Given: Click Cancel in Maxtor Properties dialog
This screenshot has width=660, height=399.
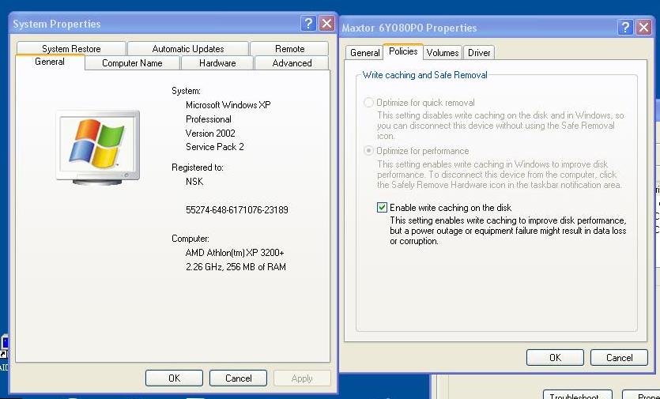Looking at the screenshot, I should pos(619,358).
